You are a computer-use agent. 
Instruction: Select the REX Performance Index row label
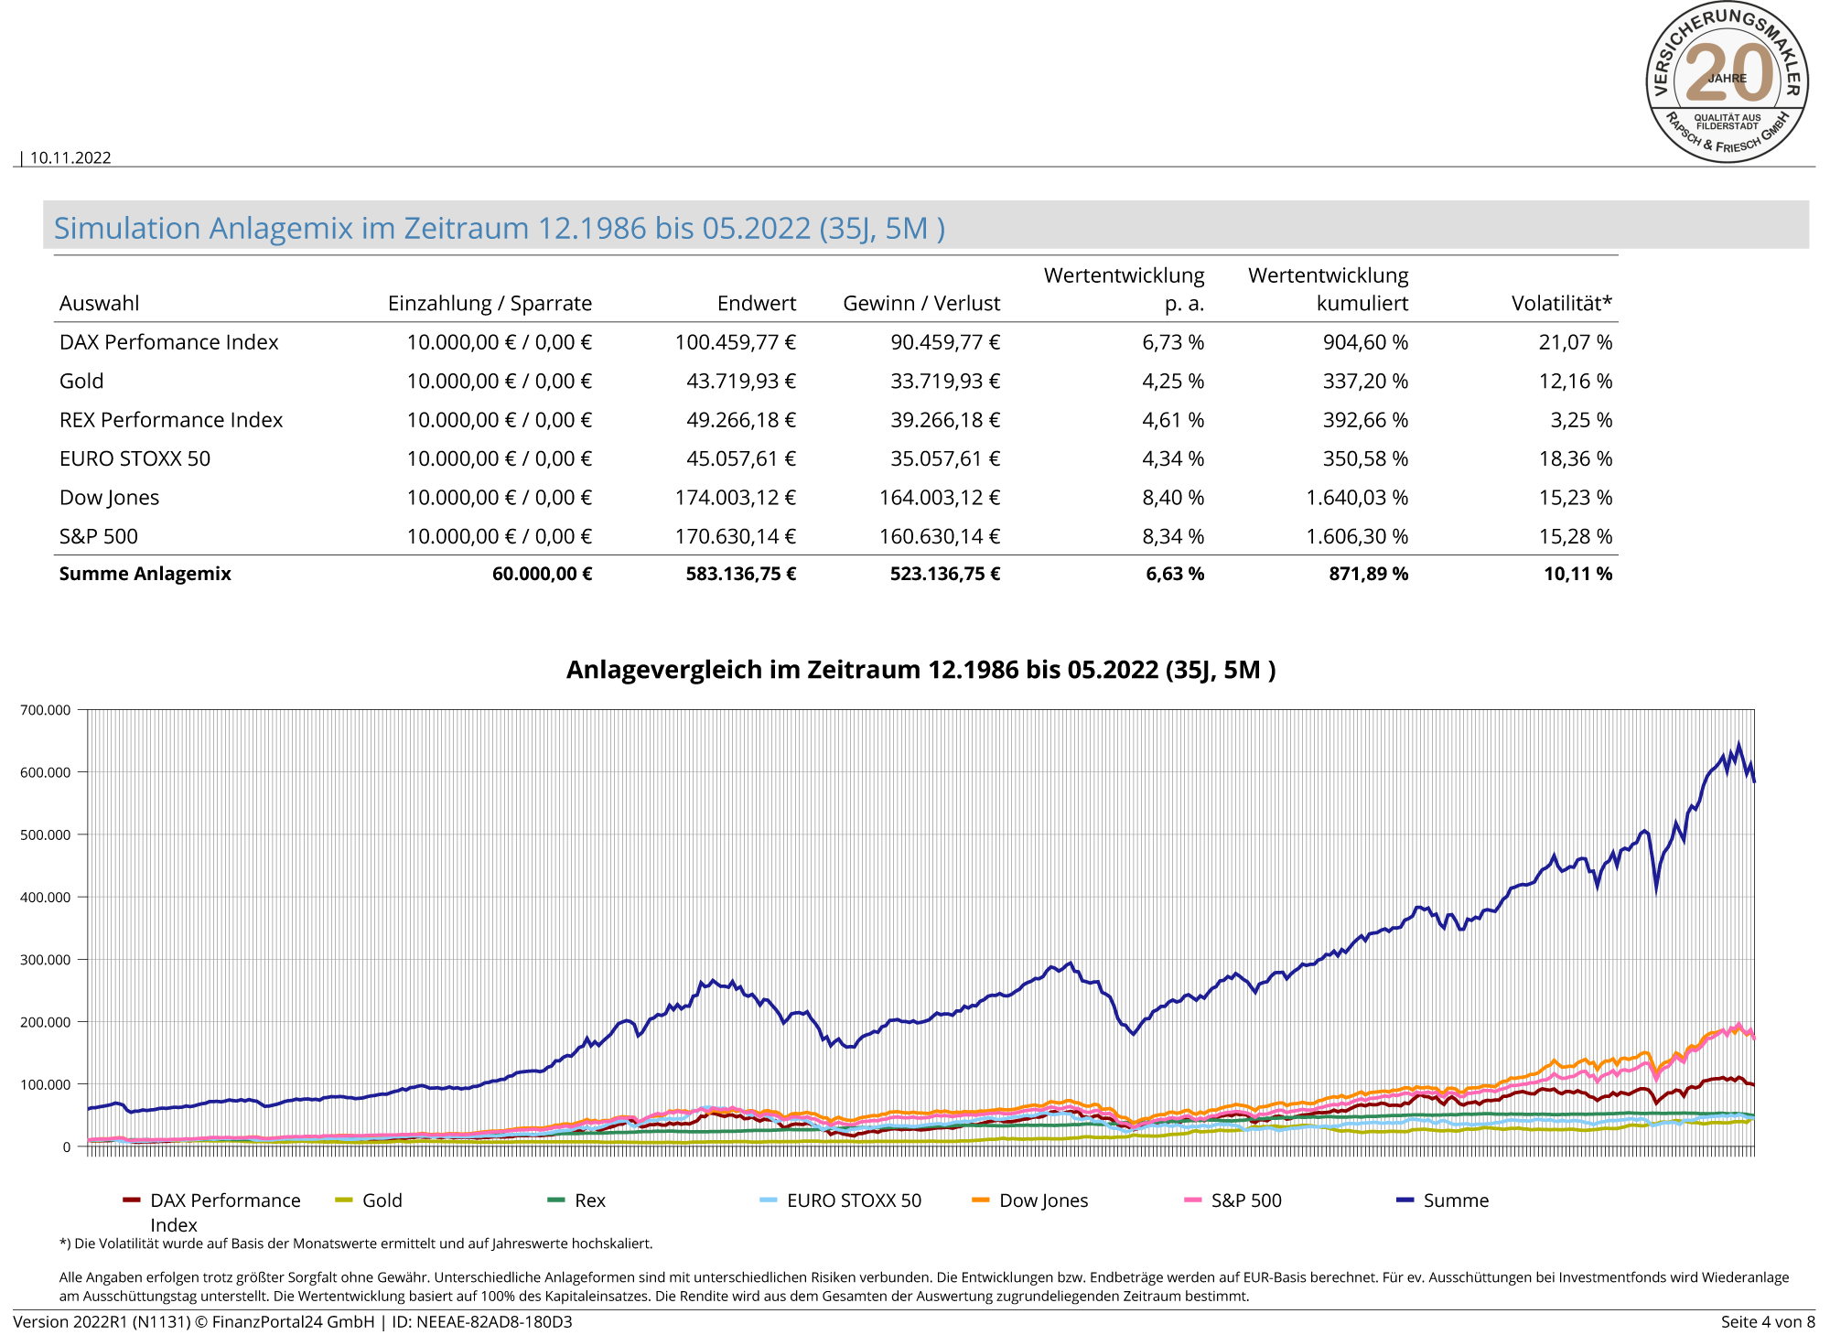click(171, 420)
